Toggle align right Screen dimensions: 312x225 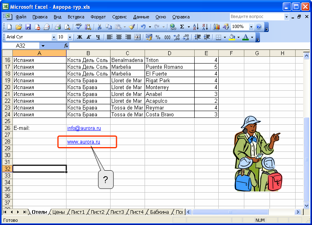coord(128,37)
